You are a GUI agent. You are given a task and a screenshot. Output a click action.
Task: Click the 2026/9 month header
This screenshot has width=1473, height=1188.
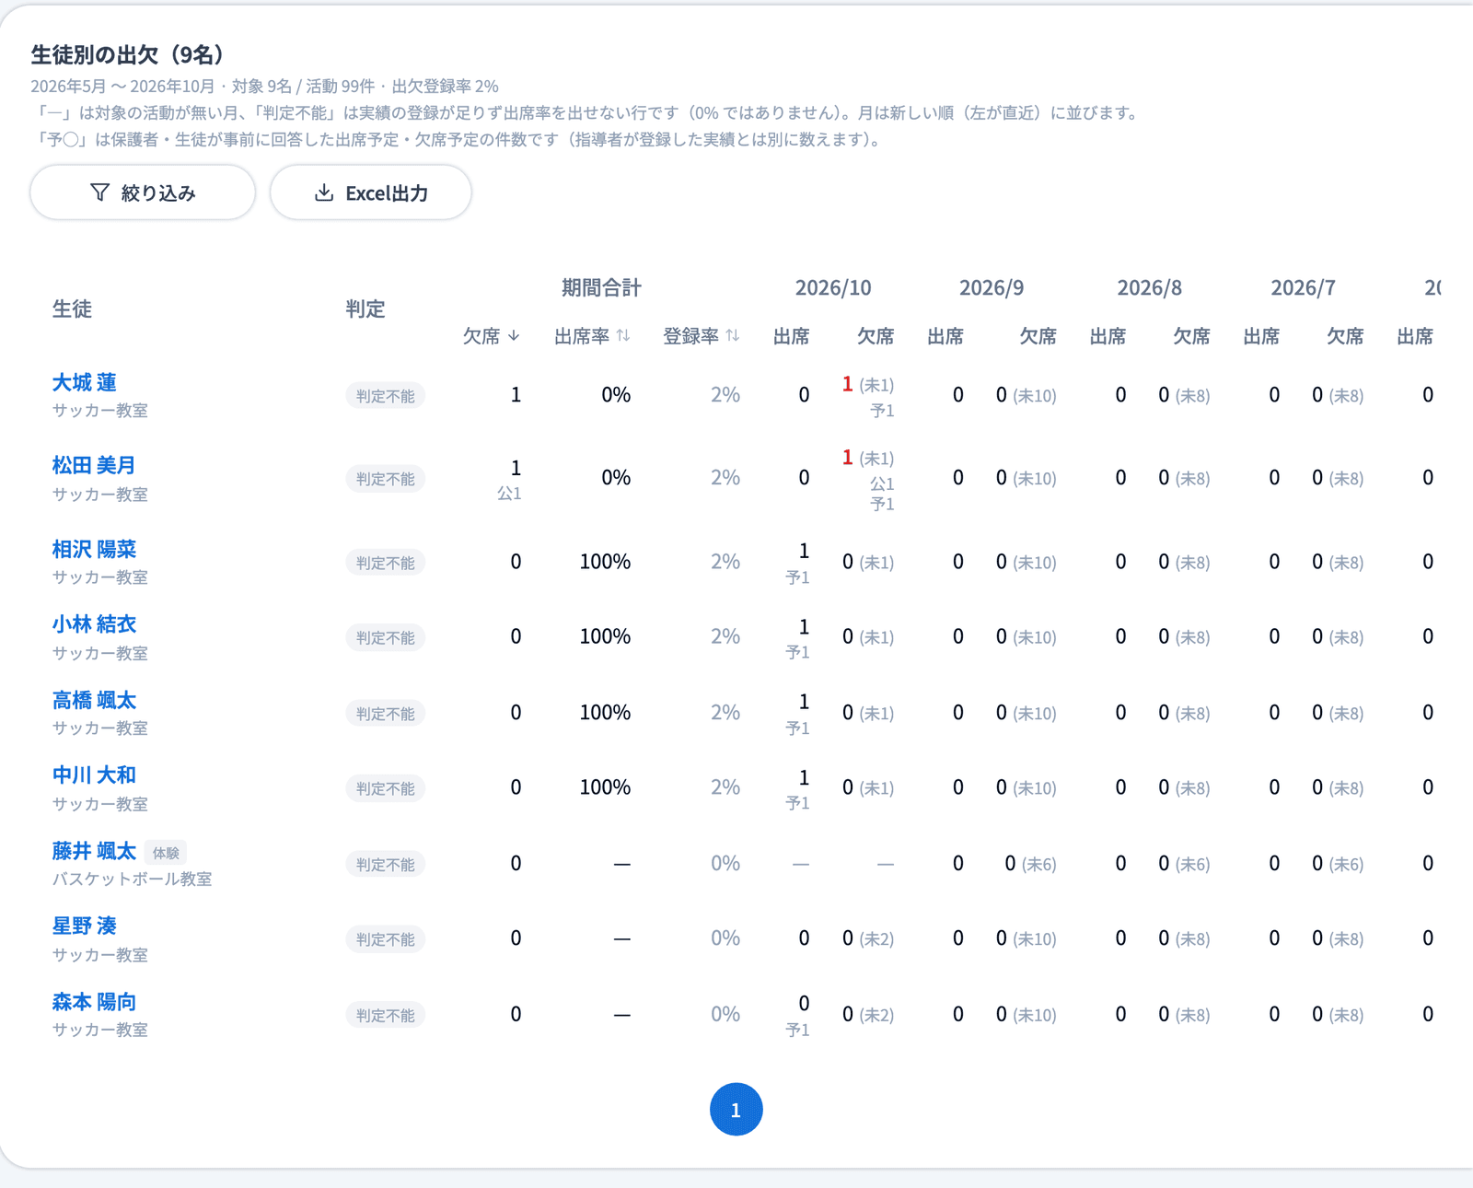coord(992,287)
